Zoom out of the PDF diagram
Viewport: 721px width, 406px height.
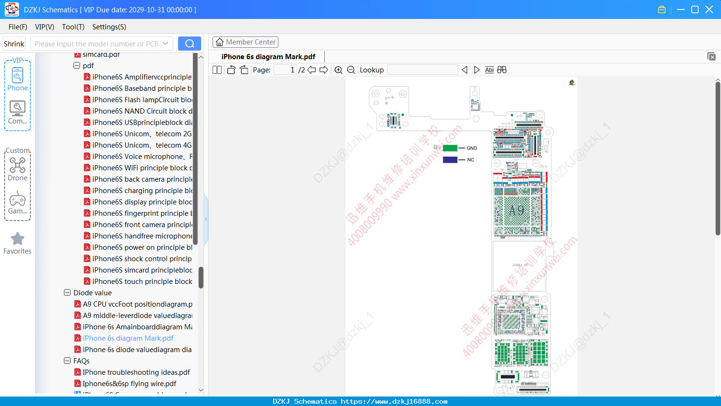[351, 70]
